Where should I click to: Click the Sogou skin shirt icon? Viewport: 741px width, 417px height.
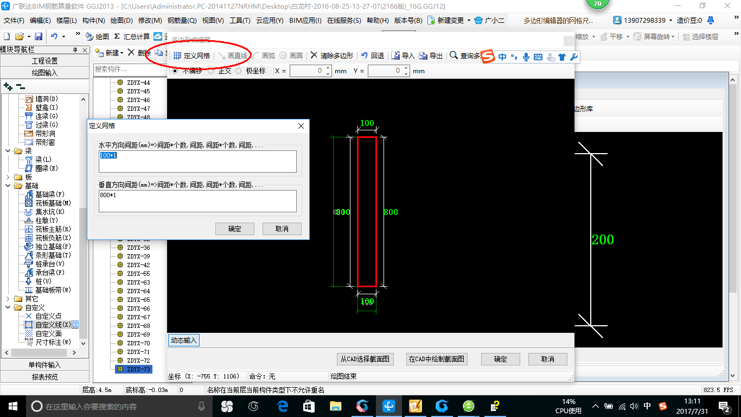(x=562, y=56)
